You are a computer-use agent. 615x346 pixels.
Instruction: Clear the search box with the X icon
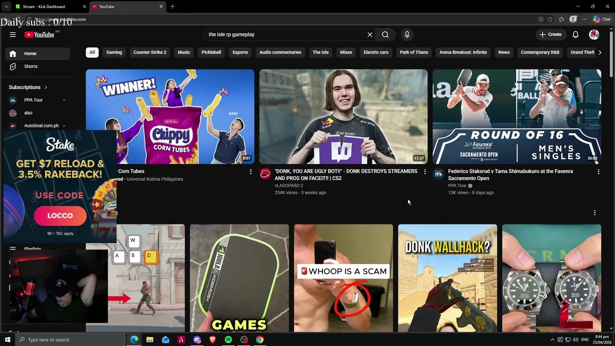coord(370,35)
